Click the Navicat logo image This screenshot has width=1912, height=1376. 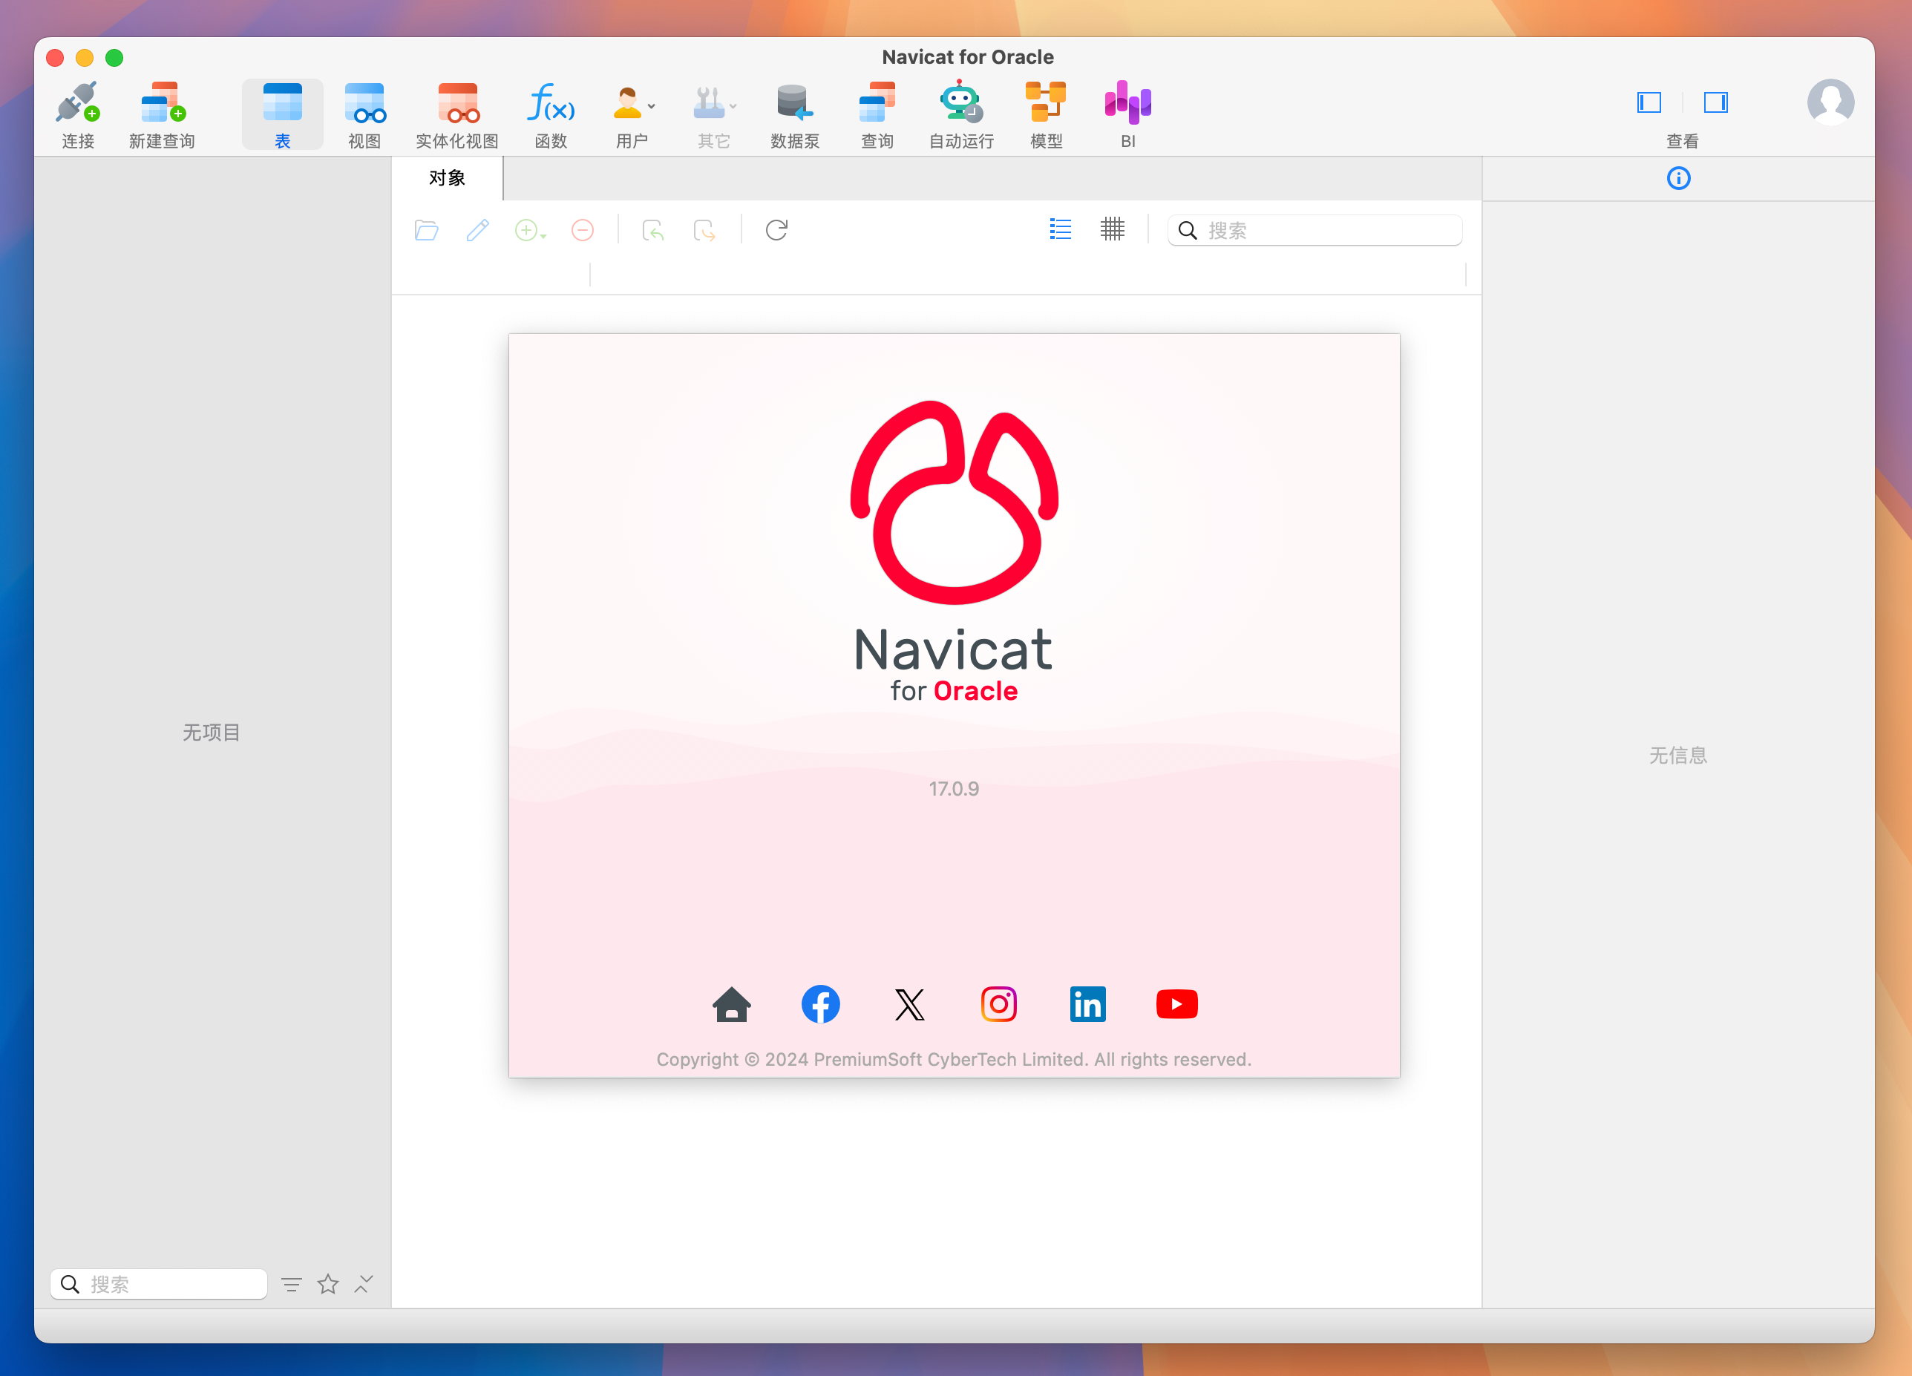pyautogui.click(x=954, y=502)
